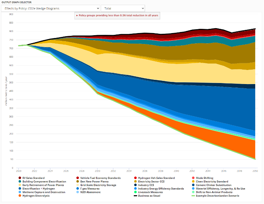Click the Industry CCS legend marker
This screenshot has height=204, width=264.
(x=135, y=185)
